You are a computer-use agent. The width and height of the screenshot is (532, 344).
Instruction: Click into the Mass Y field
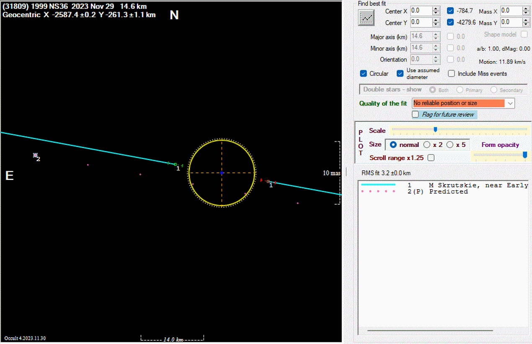[x=511, y=22]
